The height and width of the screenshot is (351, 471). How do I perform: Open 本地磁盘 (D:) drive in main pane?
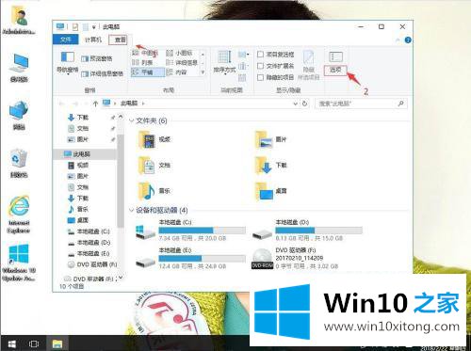click(x=308, y=231)
